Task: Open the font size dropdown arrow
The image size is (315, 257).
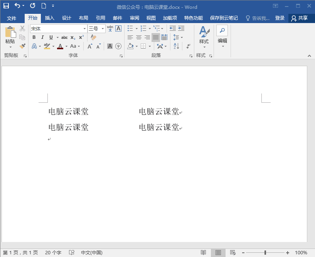Action: pyautogui.click(x=103, y=29)
